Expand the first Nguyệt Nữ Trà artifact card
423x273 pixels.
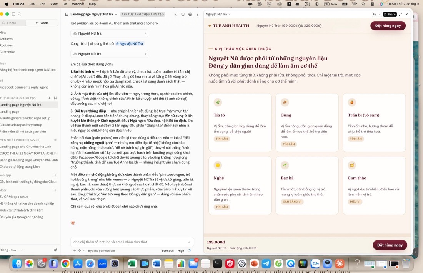109,33
